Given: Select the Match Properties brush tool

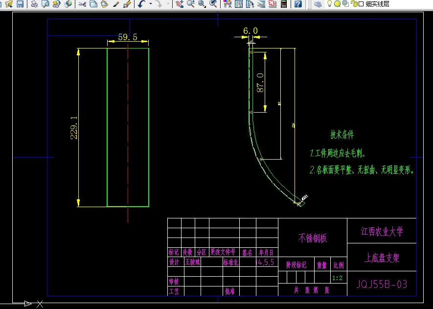Looking at the screenshot, I should (x=115, y=4).
